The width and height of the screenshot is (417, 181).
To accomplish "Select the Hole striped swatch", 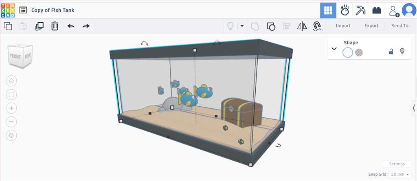I will (359, 52).
